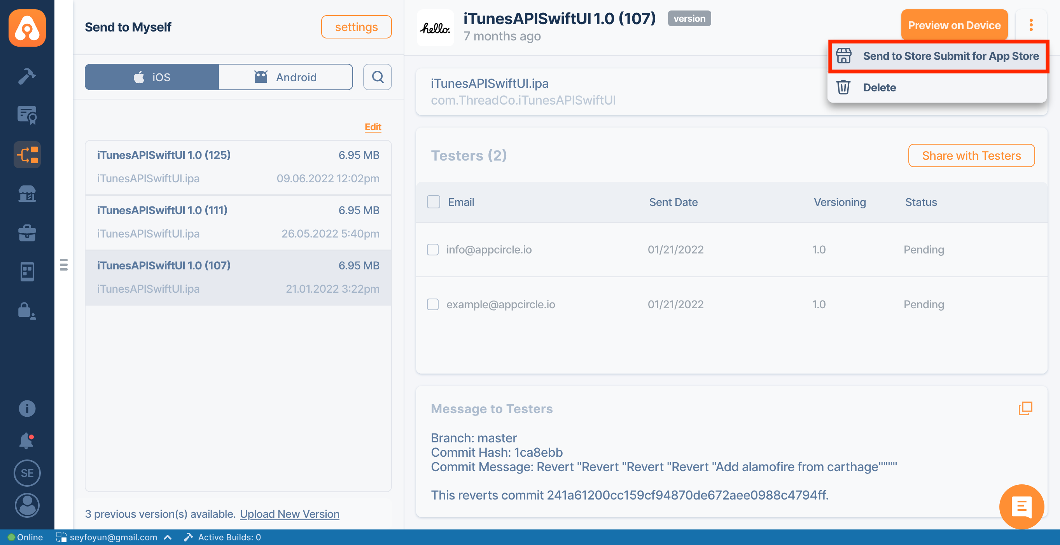Click the search magnifier icon

[377, 77]
